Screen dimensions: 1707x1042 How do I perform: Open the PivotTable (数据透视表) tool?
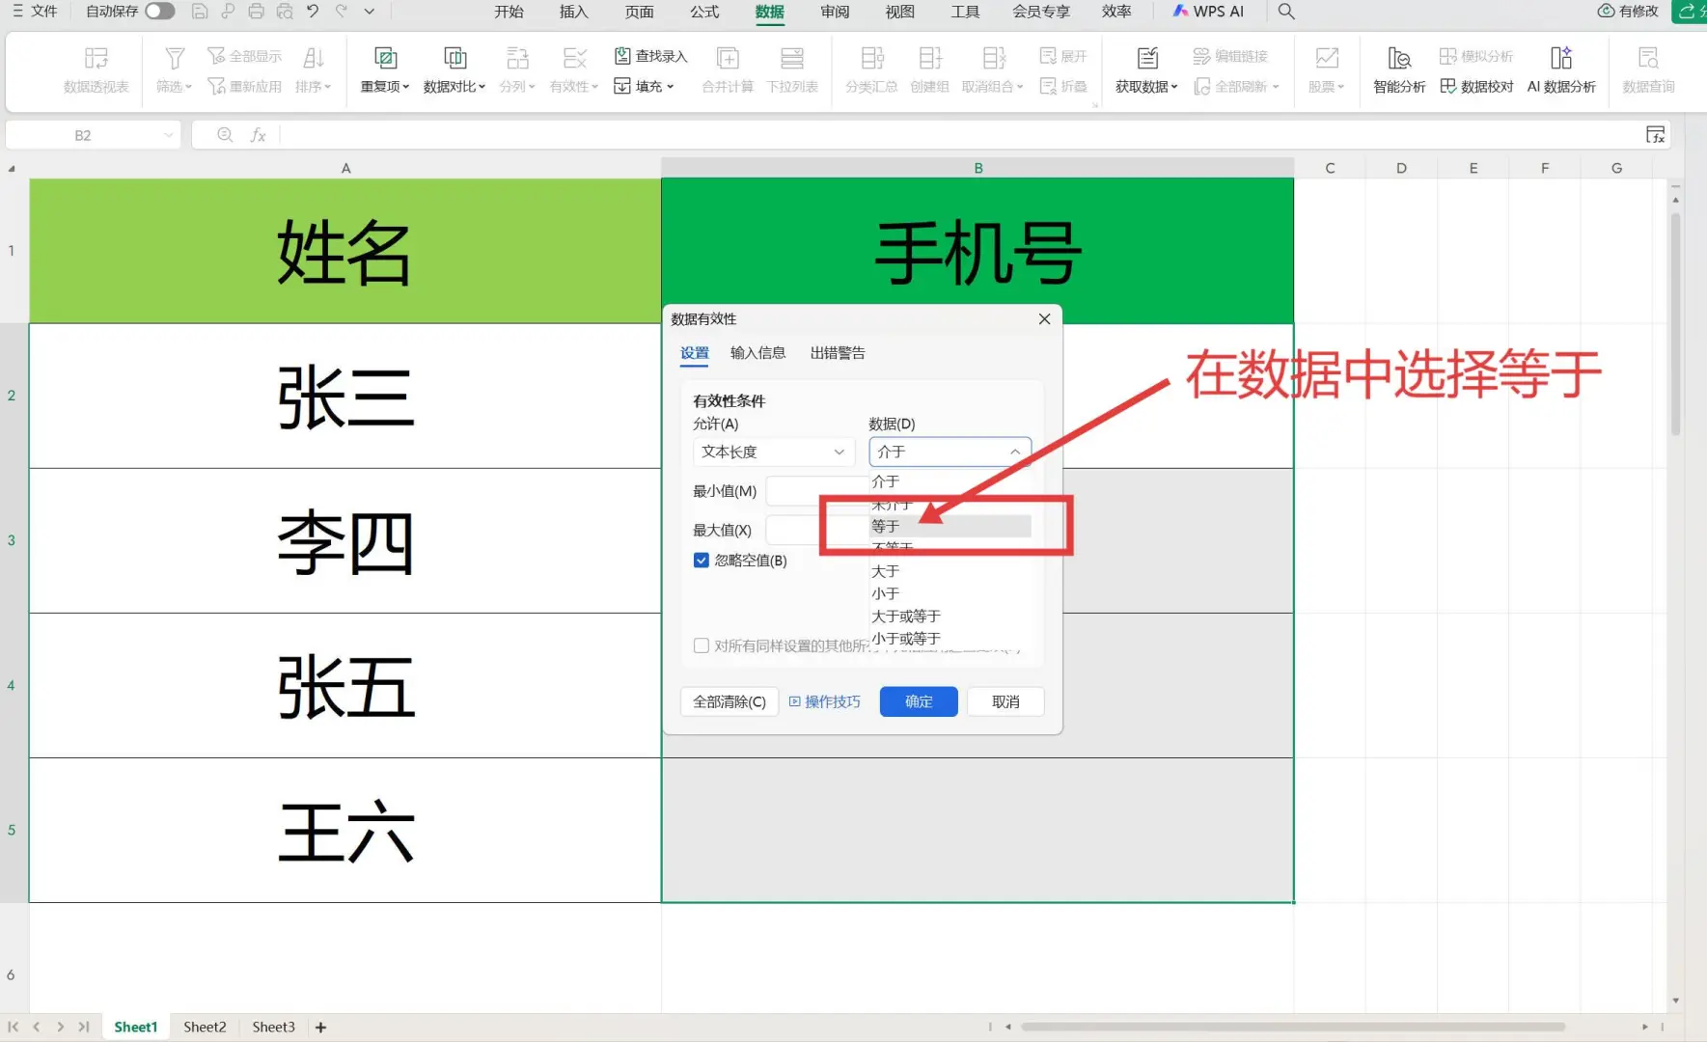[96, 70]
